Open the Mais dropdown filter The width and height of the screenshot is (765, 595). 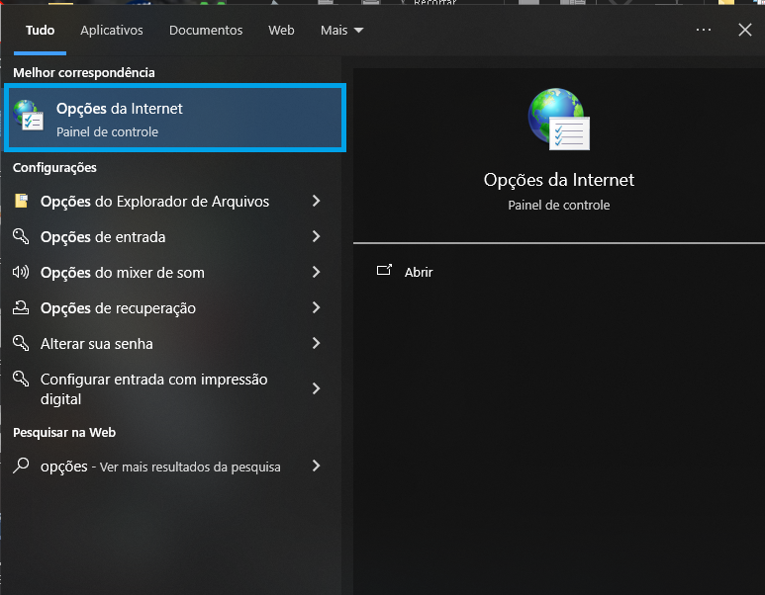tap(341, 31)
